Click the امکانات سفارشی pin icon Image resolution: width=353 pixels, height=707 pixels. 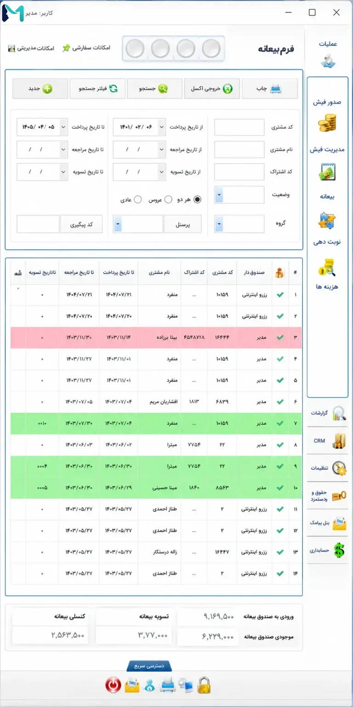point(67,48)
